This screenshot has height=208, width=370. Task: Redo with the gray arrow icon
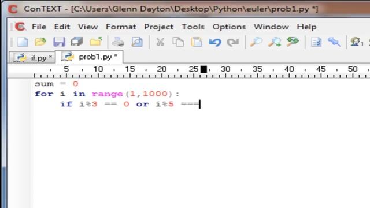tap(232, 42)
